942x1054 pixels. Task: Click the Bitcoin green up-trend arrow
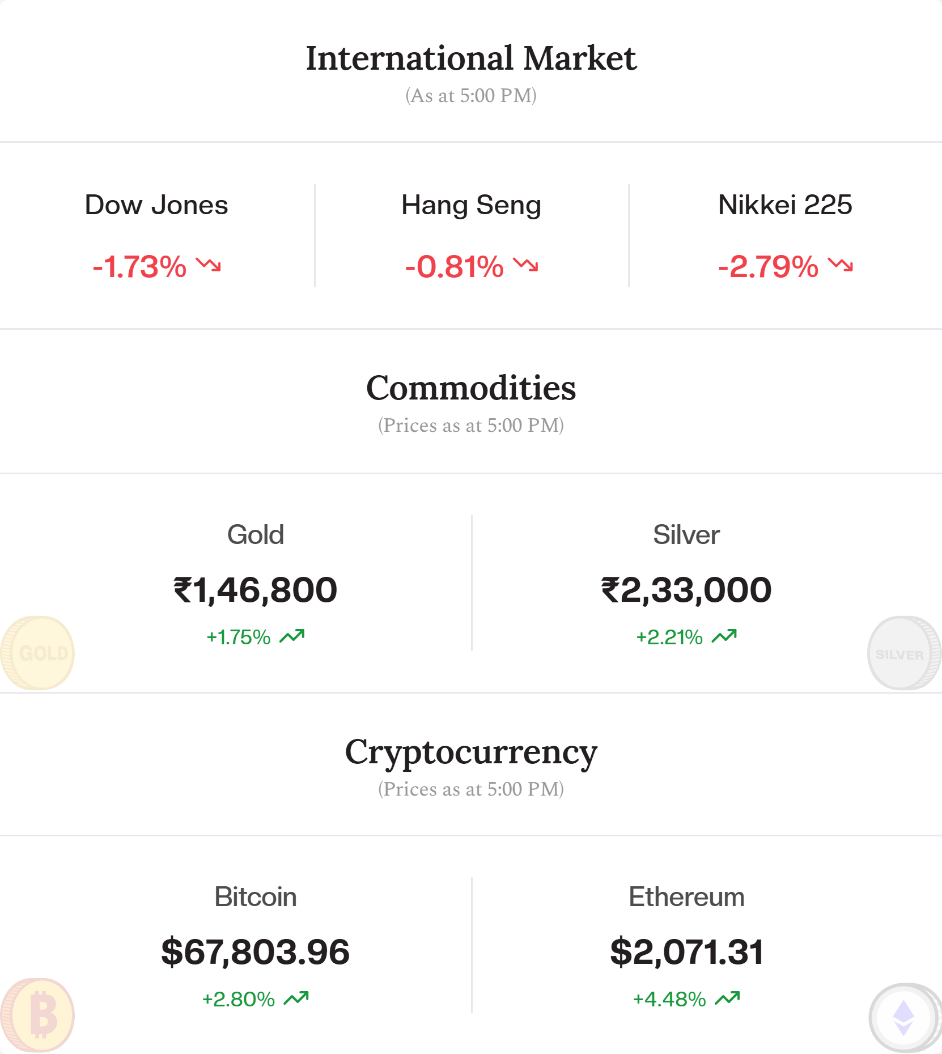(x=296, y=998)
